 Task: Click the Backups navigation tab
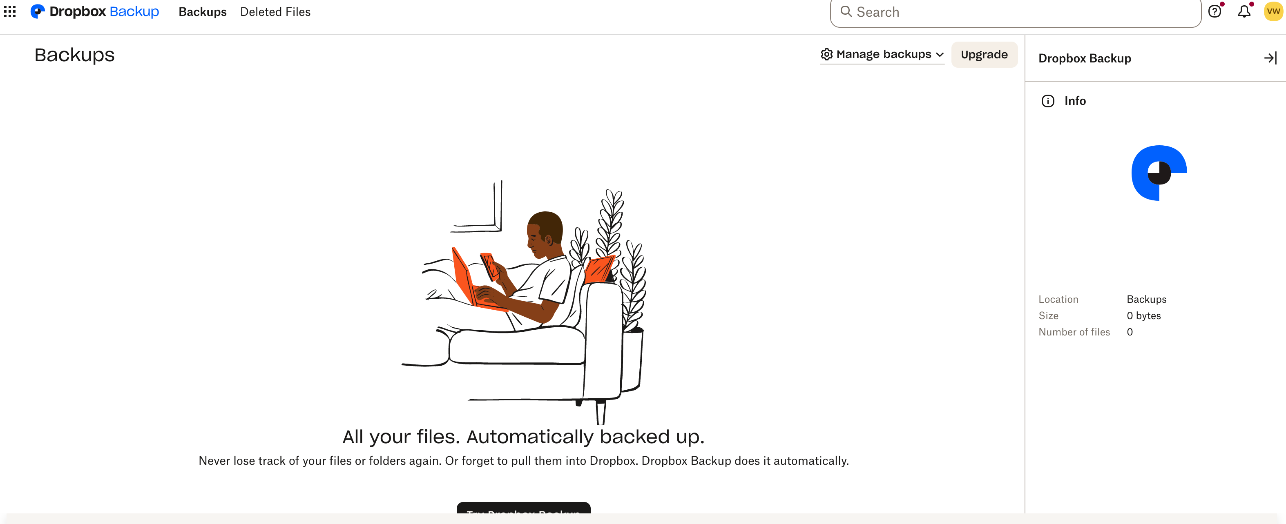pos(203,12)
